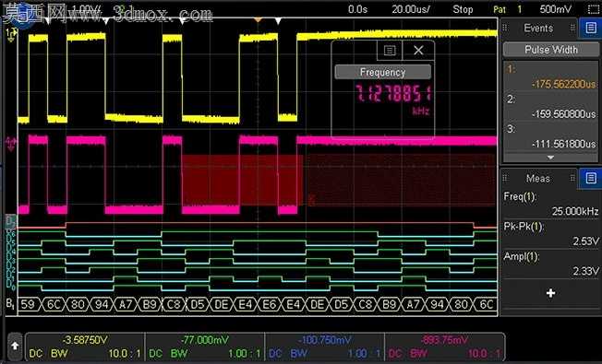The image size is (602, 364).
Task: Select the pink channel 4 ground marker
Action: [x=10, y=143]
